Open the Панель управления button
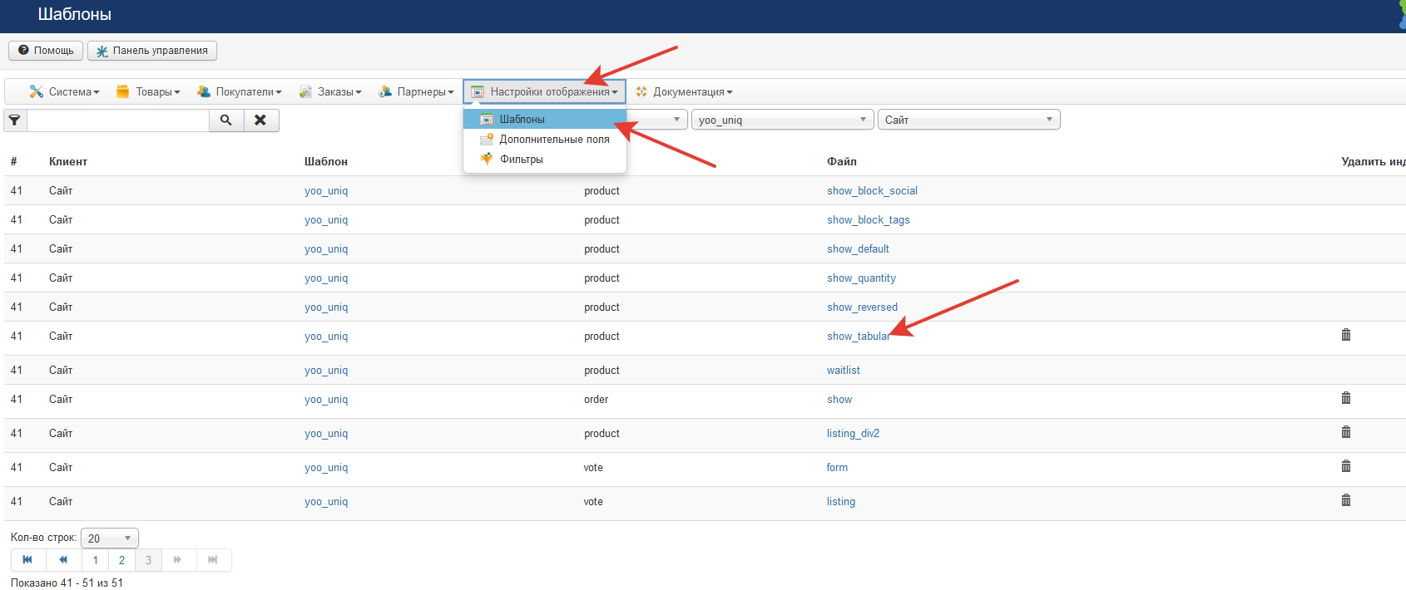 [152, 51]
